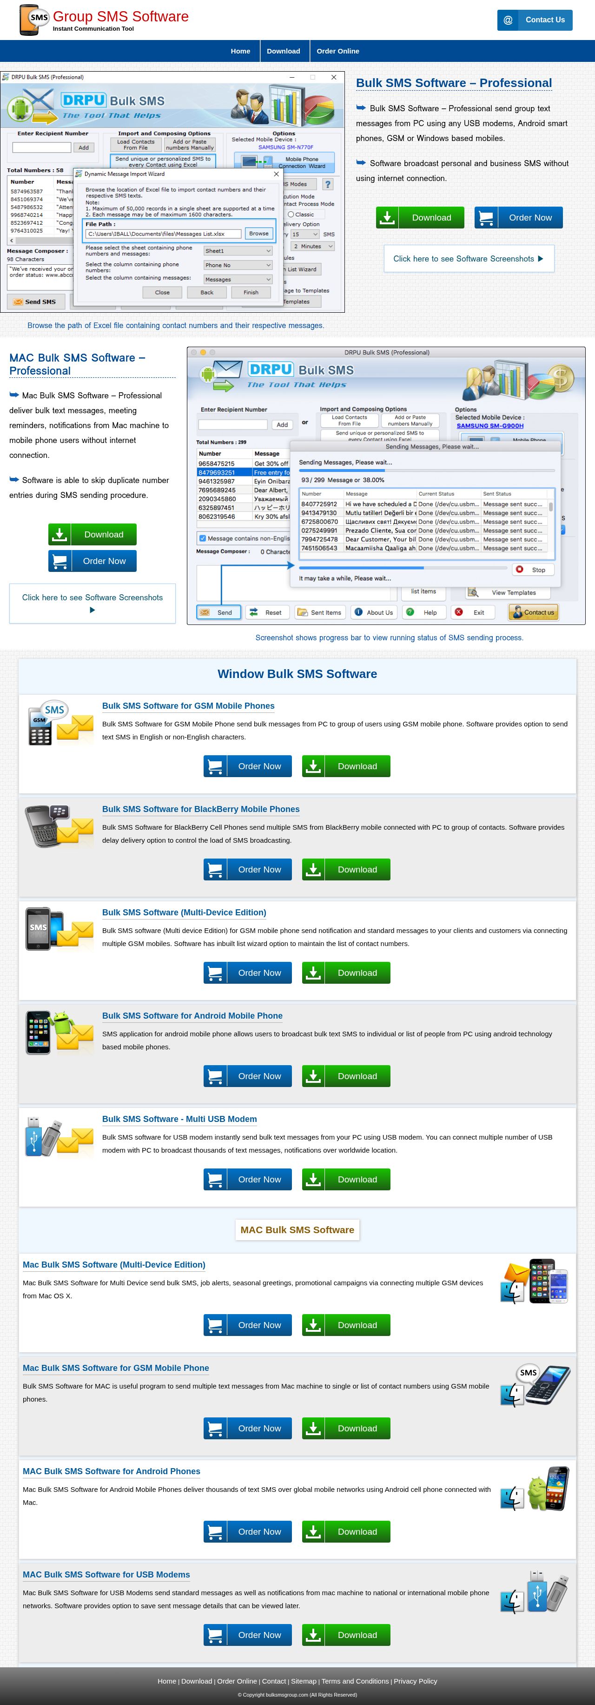The height and width of the screenshot is (1705, 595).
Task: Click cart icon for GSM Mobile Phones order
Action: click(x=215, y=766)
